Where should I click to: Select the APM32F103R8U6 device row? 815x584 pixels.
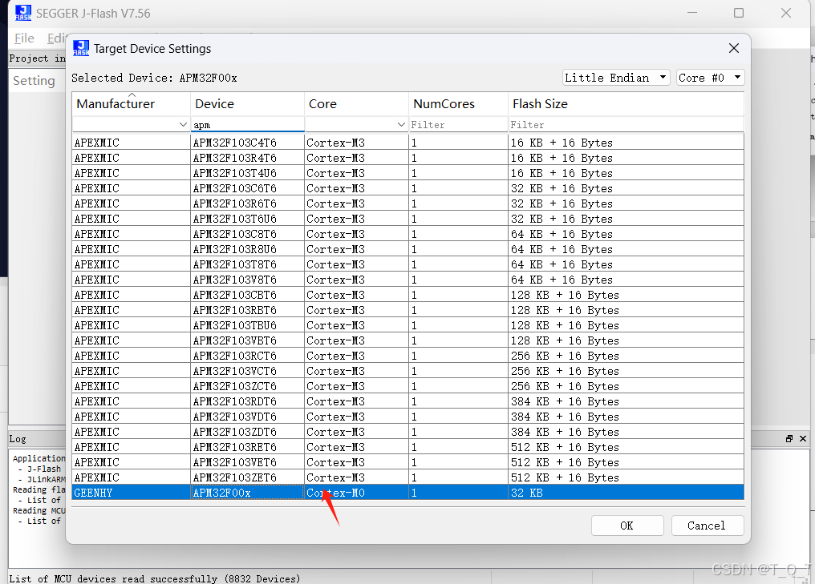(408, 249)
